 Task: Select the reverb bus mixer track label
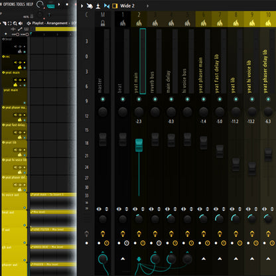coord(152,82)
